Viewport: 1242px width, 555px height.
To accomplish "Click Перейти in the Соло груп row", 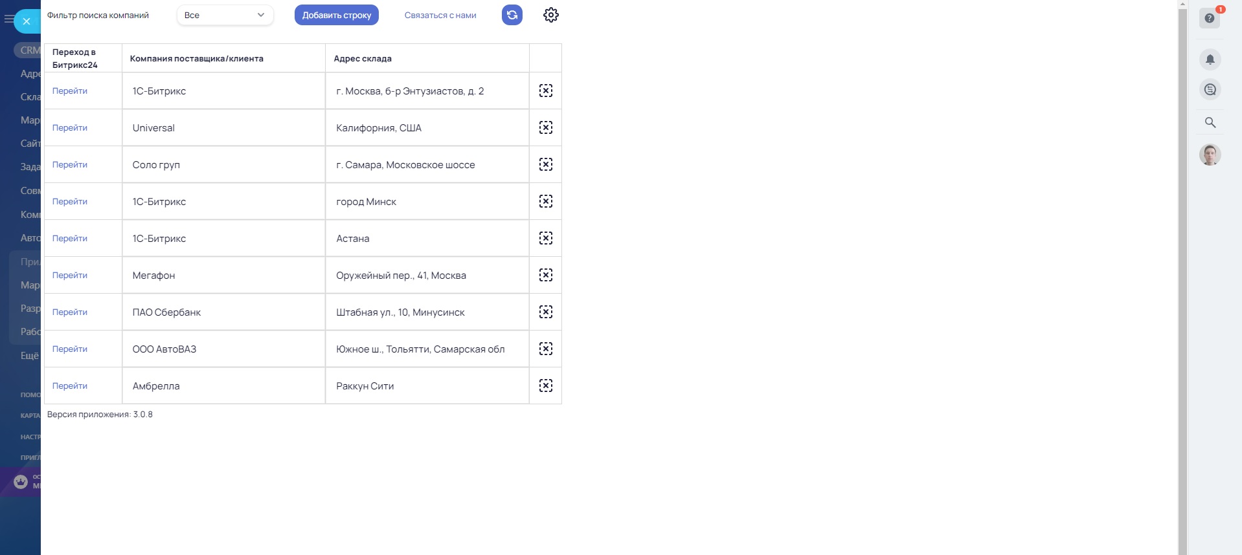I will pos(70,164).
